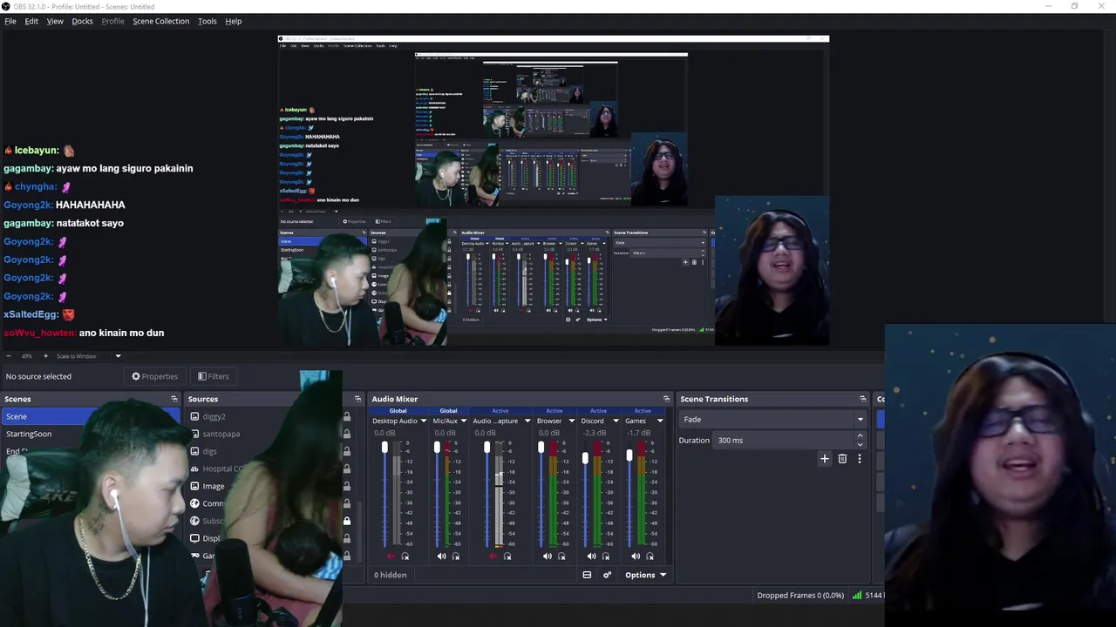Unmute the Desktop Audio speaker icon

point(390,556)
